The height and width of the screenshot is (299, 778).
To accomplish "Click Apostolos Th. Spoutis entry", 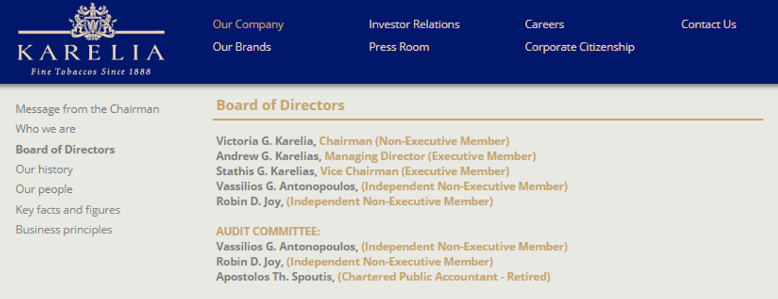I will click(275, 277).
